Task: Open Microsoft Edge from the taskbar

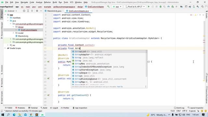Action: 14,115
